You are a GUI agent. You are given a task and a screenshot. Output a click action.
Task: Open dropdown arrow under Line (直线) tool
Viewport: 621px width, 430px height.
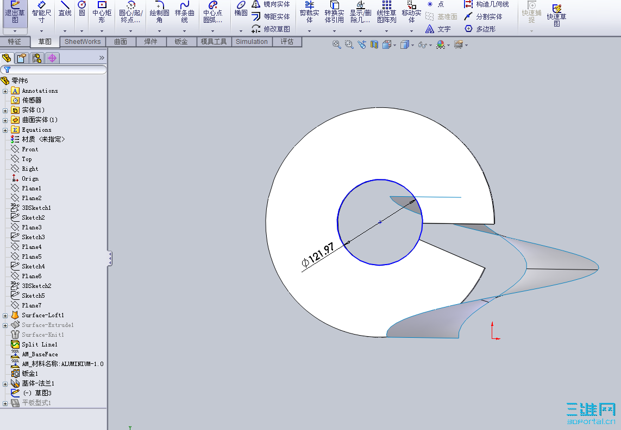(x=65, y=31)
